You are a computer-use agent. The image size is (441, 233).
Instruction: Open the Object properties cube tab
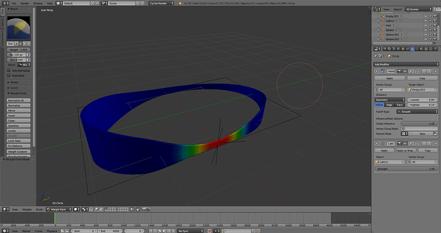(x=403, y=49)
